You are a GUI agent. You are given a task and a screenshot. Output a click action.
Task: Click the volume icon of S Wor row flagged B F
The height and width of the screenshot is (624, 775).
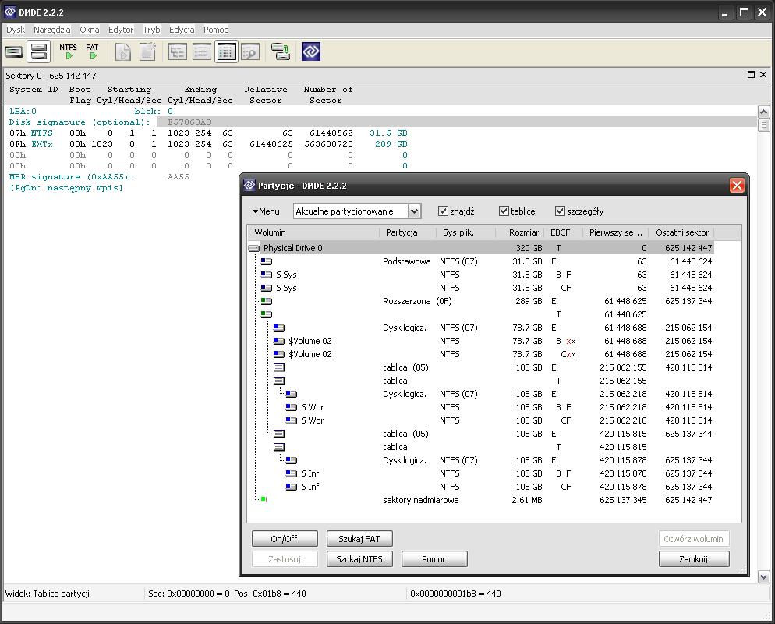pyautogui.click(x=291, y=407)
